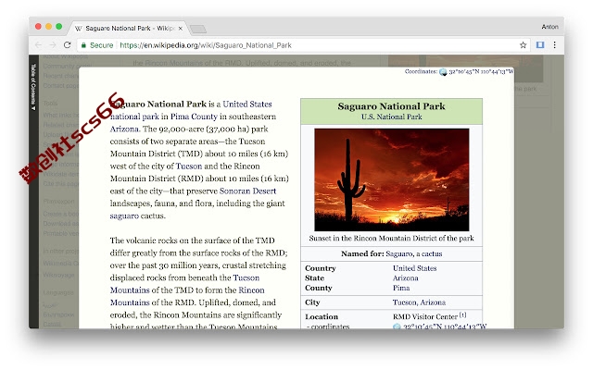Open the U.S. National Park infobox link

point(391,117)
